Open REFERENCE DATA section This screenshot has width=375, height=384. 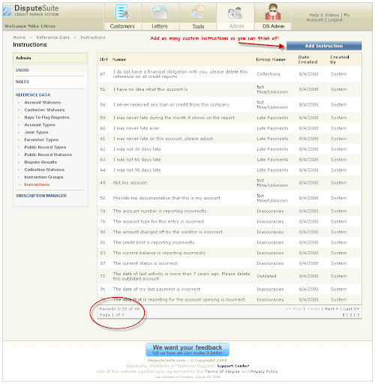coord(33,95)
